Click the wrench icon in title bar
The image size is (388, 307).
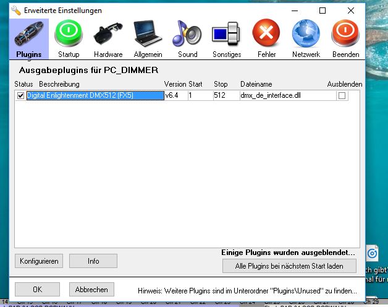16,11
